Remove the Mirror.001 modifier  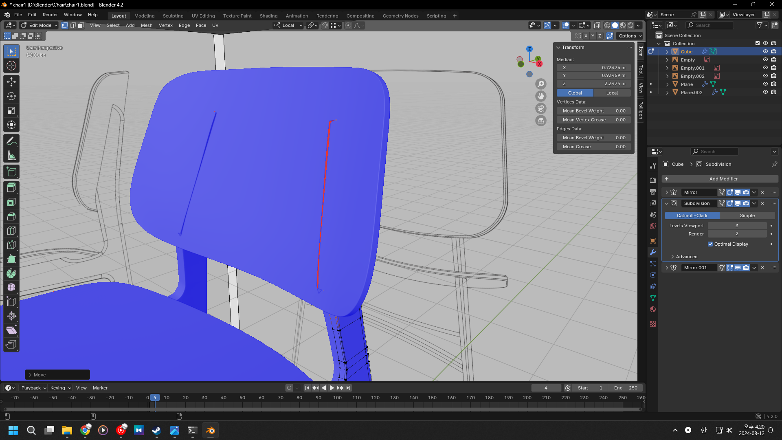point(762,268)
